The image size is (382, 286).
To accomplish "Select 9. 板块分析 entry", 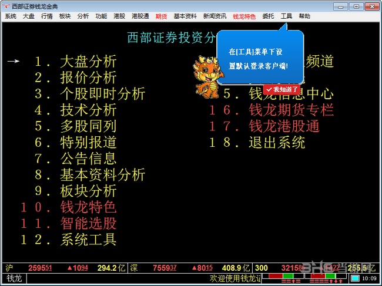I will 76,191.
